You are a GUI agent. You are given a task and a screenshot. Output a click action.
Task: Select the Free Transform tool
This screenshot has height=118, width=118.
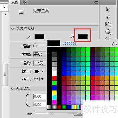click(x=108, y=25)
